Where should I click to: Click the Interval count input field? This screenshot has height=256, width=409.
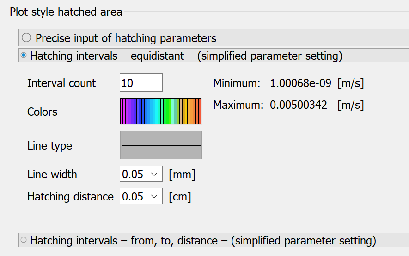click(x=140, y=83)
